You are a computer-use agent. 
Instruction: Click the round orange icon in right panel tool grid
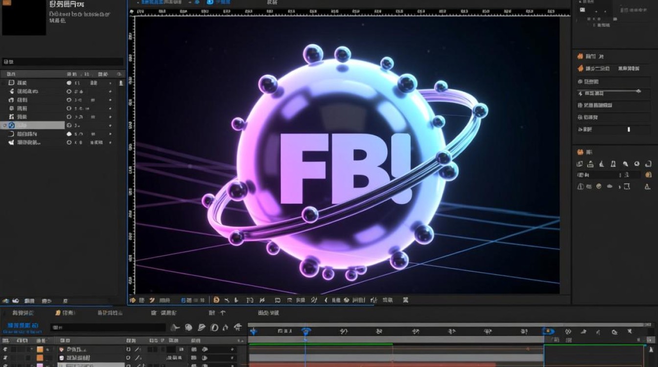point(648,175)
